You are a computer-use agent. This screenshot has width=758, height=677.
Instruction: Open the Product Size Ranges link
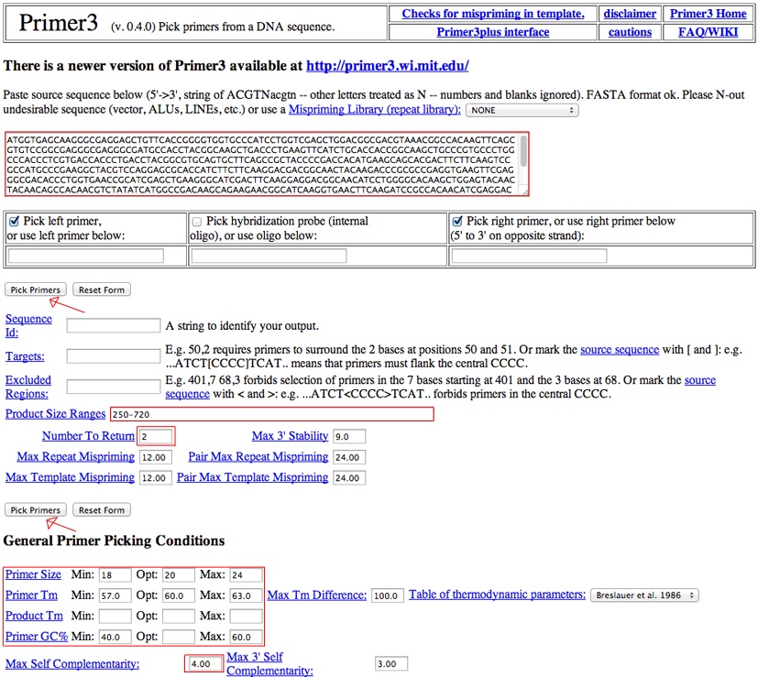point(55,414)
